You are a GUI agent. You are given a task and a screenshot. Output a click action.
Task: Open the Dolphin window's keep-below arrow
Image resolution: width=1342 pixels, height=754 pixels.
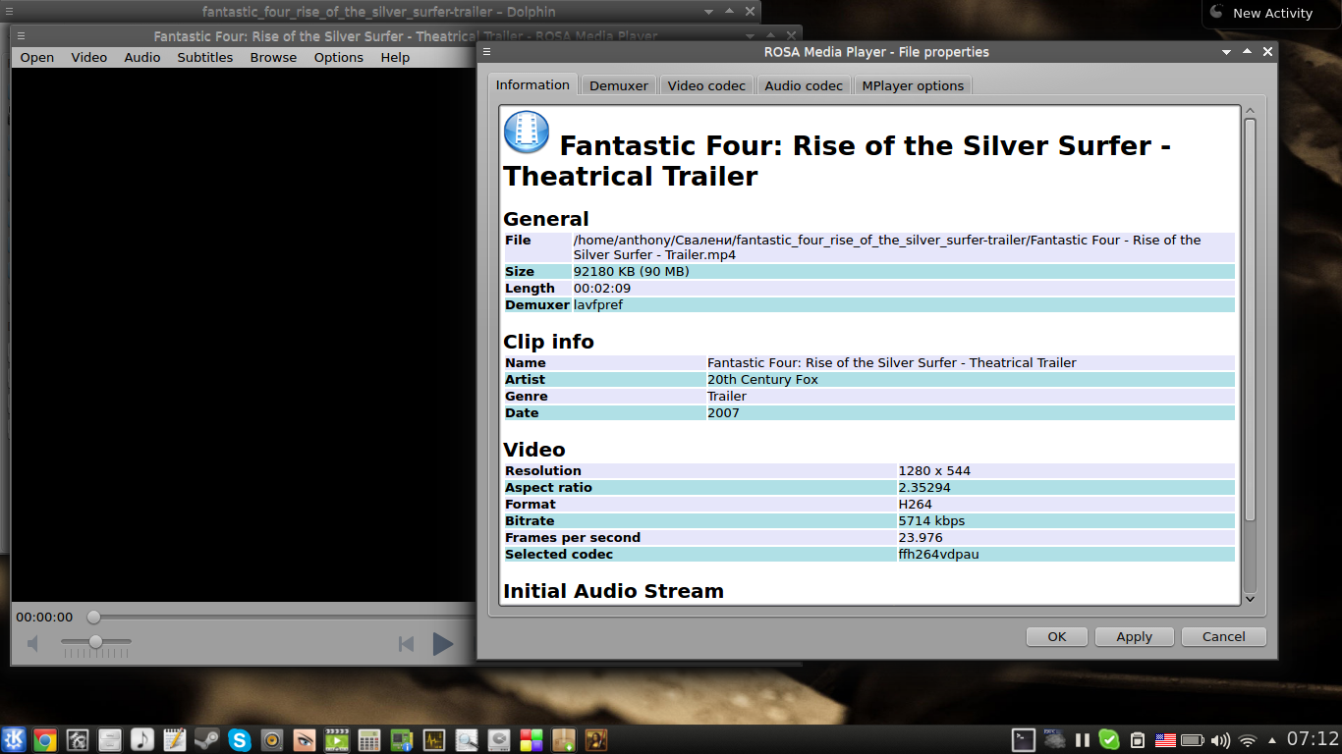click(708, 12)
